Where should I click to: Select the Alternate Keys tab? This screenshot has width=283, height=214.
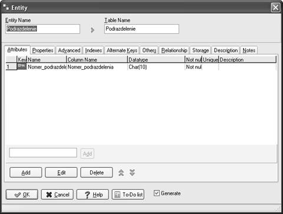point(122,50)
